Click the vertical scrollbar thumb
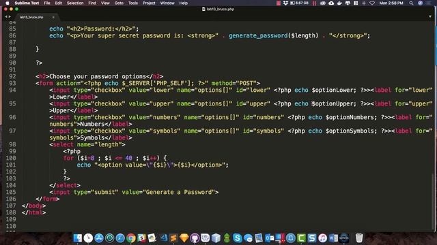Screen dimensions: 437x245 point(433,201)
